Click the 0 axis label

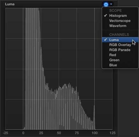click(x=23, y=133)
